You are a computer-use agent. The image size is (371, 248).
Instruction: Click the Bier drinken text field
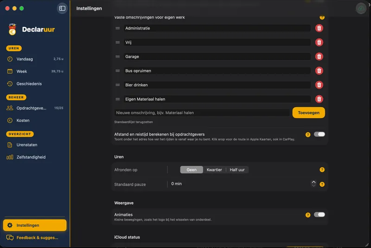pyautogui.click(x=217, y=85)
